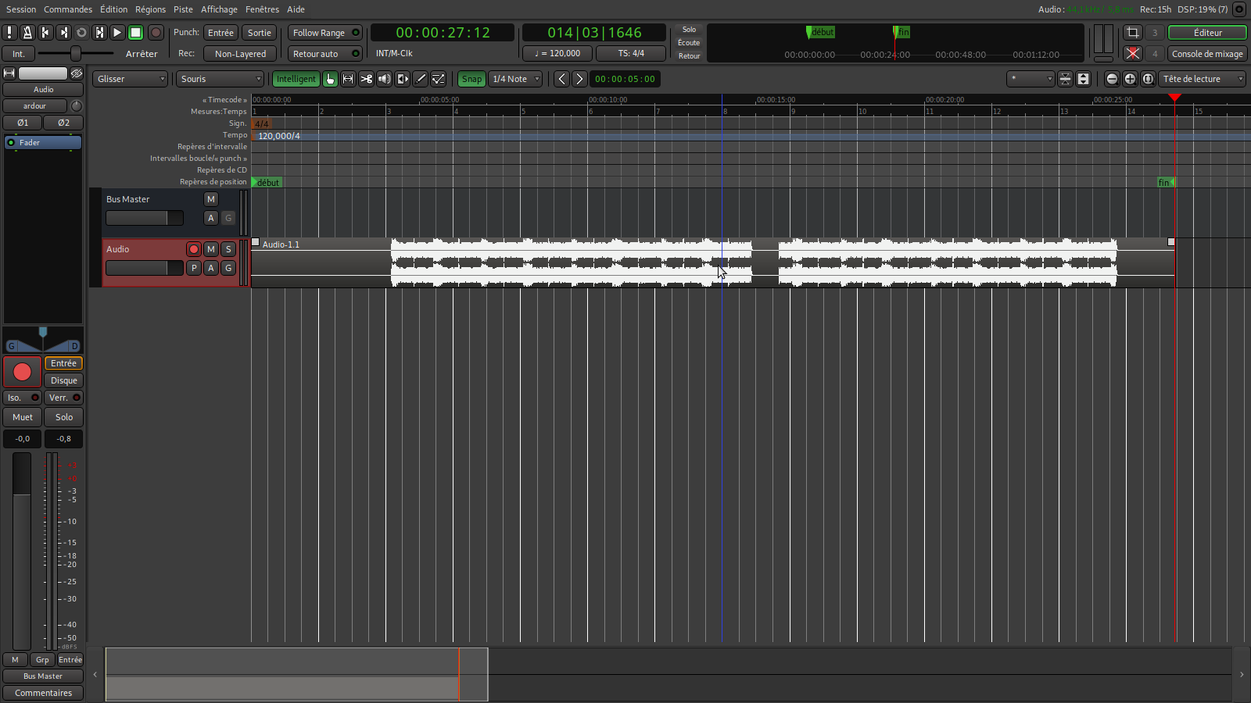Viewport: 1251px width, 703px height.
Task: Select the Grab hand tool
Action: [330, 79]
